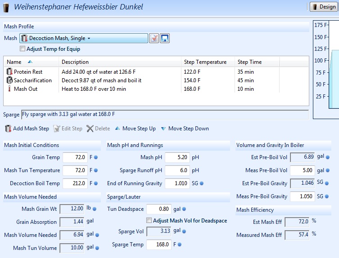This screenshot has width=339, height=258.
Task: Click the save mash profile floppy icon
Action: point(165,38)
